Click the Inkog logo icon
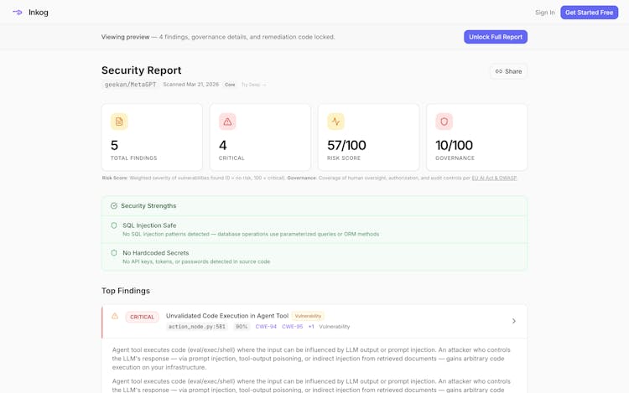 tap(18, 13)
